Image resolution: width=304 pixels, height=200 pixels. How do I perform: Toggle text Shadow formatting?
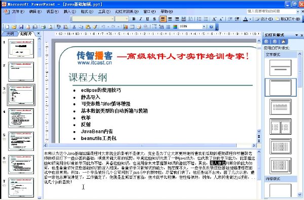coord(155,19)
